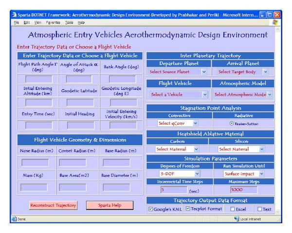
Task: Close the Sparta browser window
Action: coord(277,15)
